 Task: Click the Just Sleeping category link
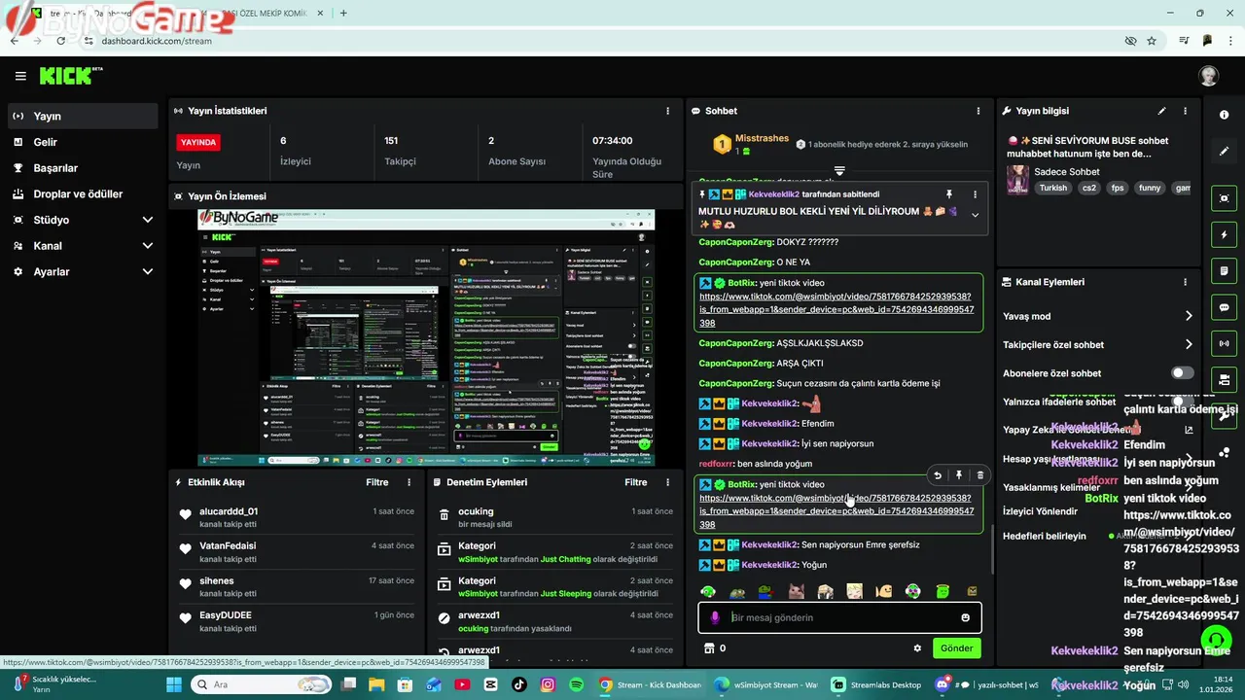coord(566,593)
